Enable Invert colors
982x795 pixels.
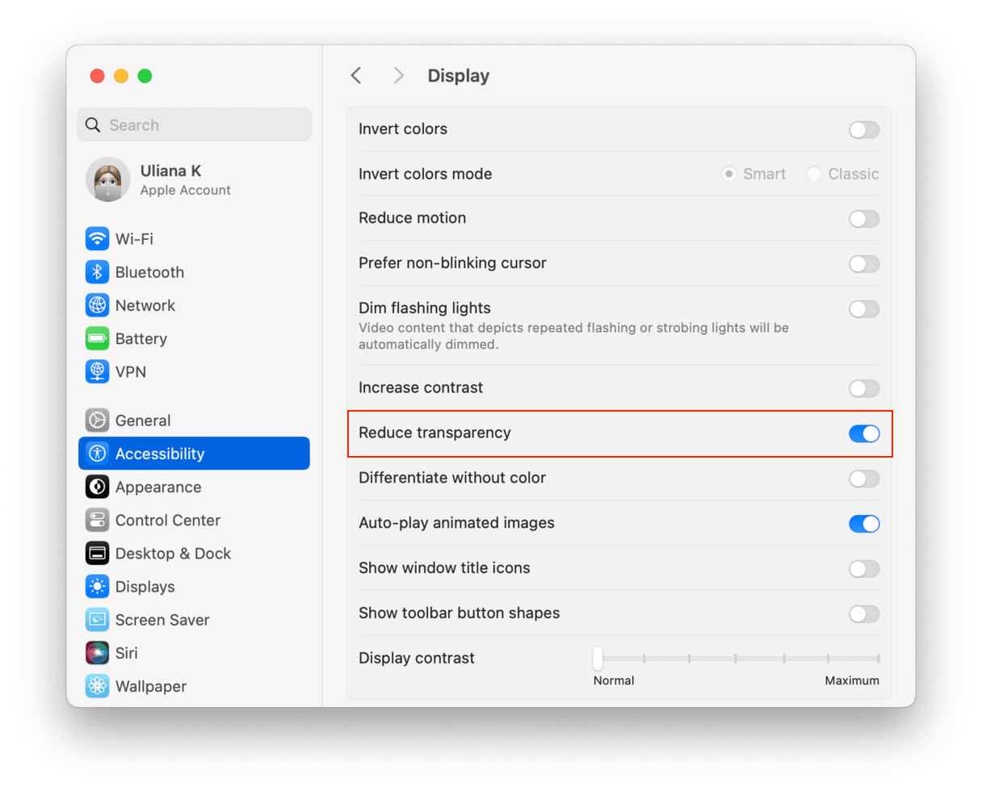[x=864, y=129]
